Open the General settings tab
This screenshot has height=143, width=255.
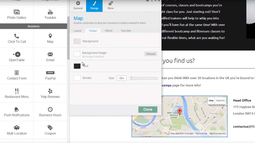point(78,6)
